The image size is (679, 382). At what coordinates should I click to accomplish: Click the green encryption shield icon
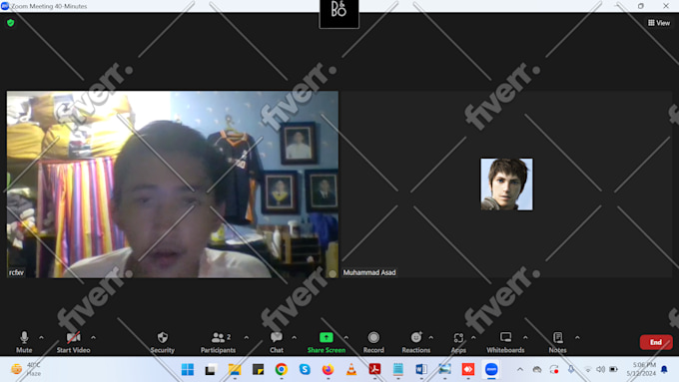point(11,23)
